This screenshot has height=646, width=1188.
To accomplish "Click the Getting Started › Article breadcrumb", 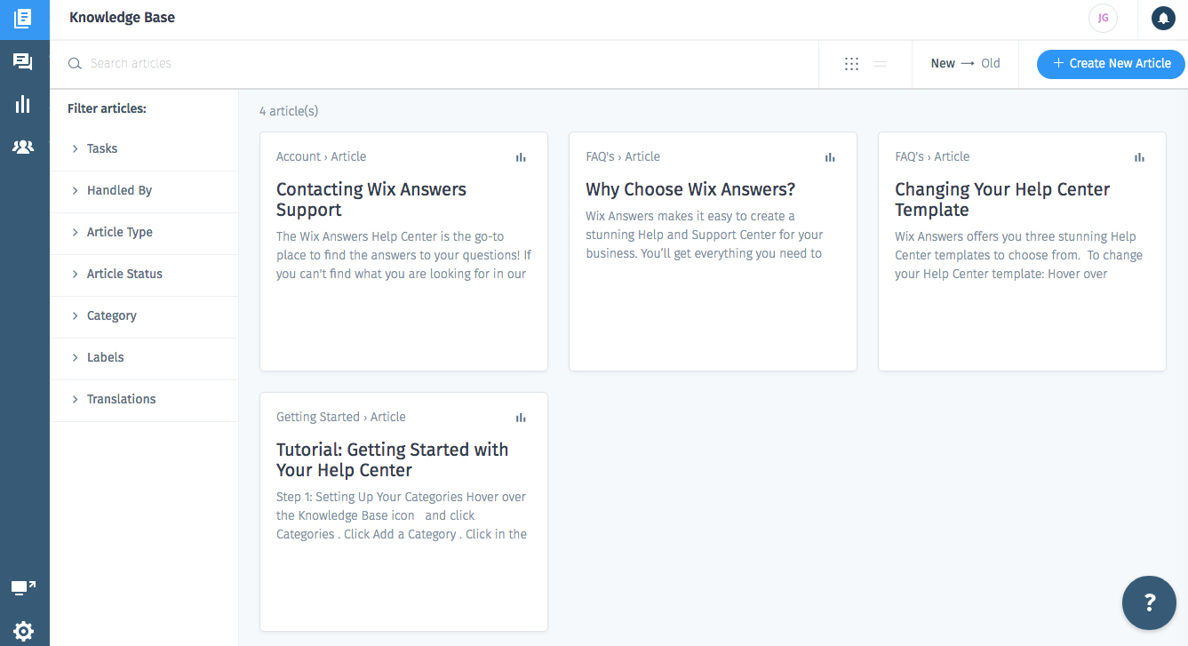I will pos(340,417).
